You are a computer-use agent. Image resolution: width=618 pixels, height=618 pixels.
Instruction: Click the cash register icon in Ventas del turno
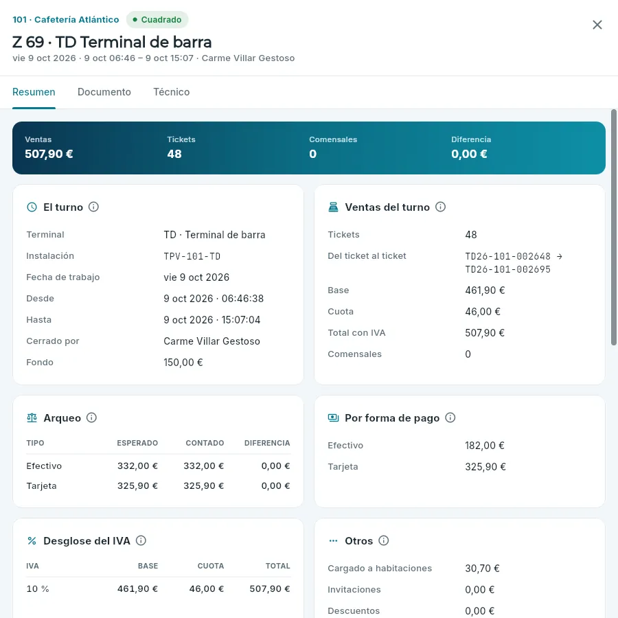[334, 207]
